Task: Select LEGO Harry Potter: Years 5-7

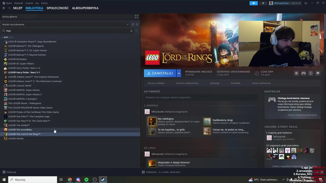Action: (x=70, y=72)
